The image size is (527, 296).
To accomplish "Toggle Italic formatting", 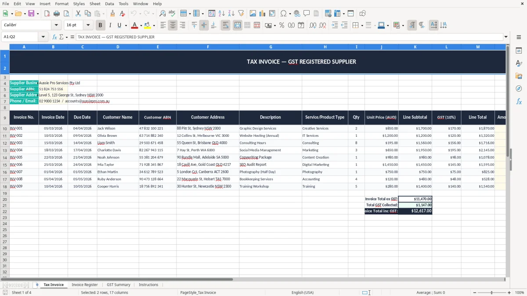I will pyautogui.click(x=110, y=25).
